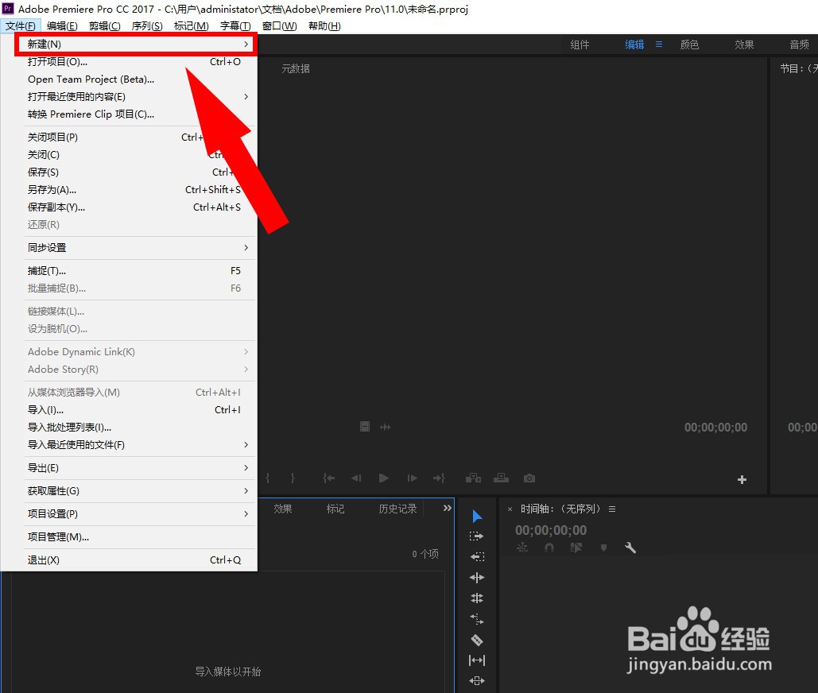Screen dimensions: 818x693
Task: Expand the 新建(N) submenu
Action: point(135,45)
